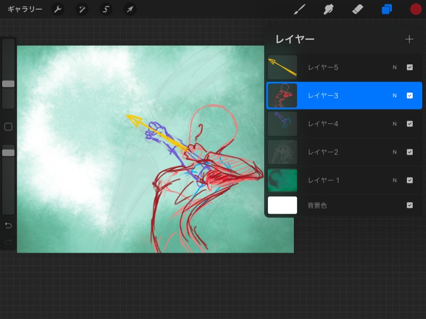Viewport: 426px width, 319px height.
Task: Close the Layers panel icon
Action: (x=387, y=10)
